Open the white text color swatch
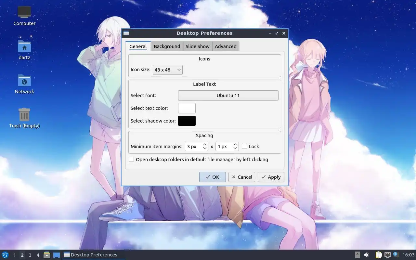416x260 pixels. click(x=187, y=108)
